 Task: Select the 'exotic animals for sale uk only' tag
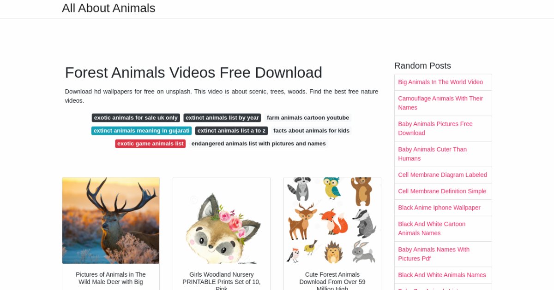pyautogui.click(x=136, y=118)
